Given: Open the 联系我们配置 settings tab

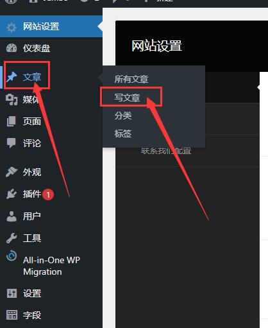Looking at the screenshot, I should click(166, 151).
